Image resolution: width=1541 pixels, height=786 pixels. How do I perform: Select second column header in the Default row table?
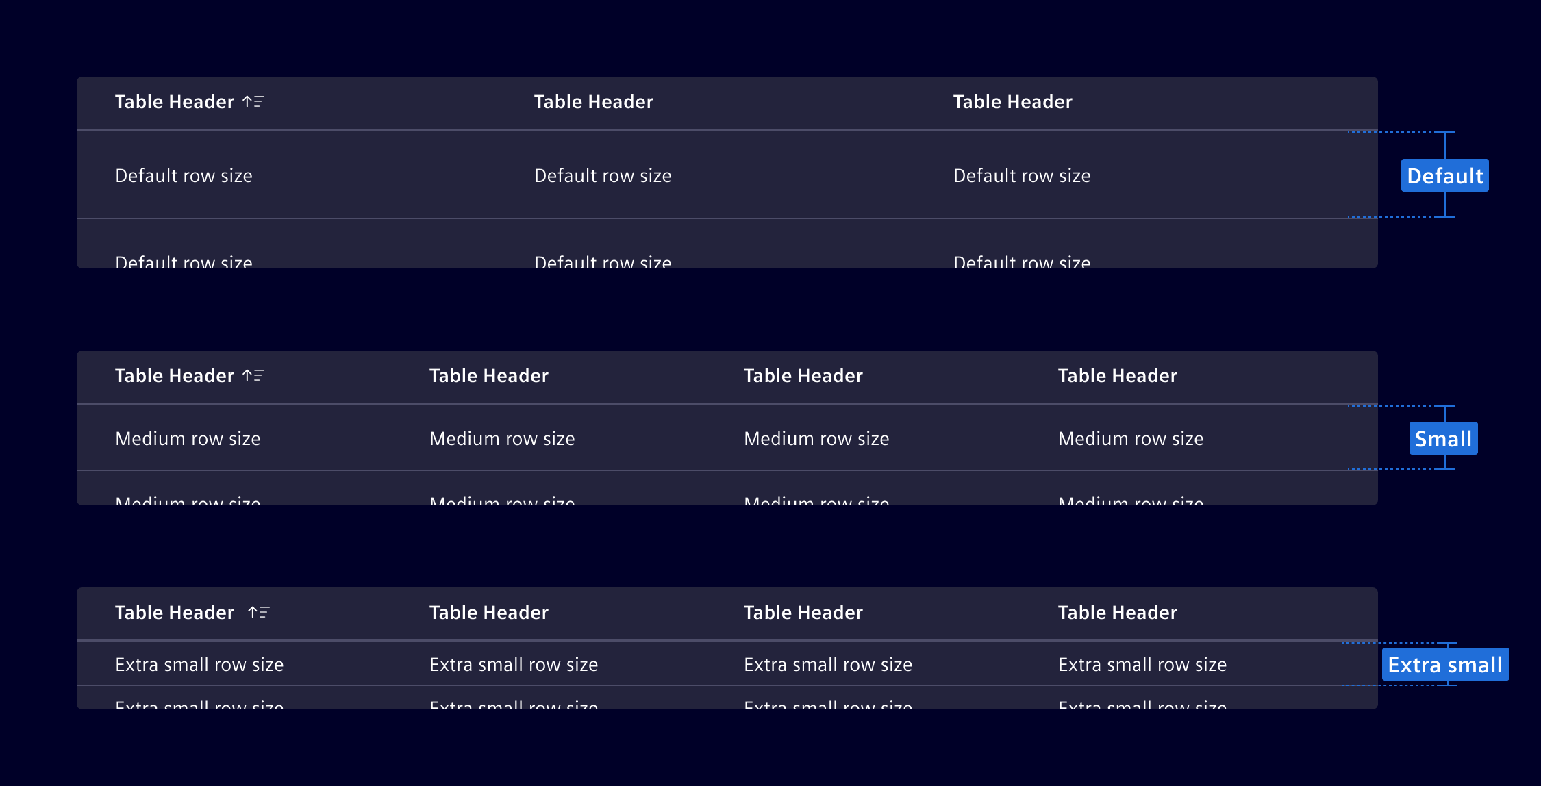593,102
